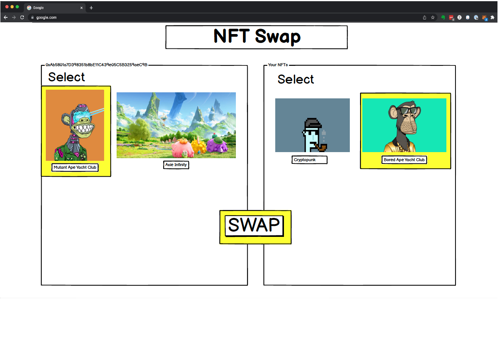This screenshot has width=499, height=350.
Task: Open the Evernote elephant extension
Action: 443,17
